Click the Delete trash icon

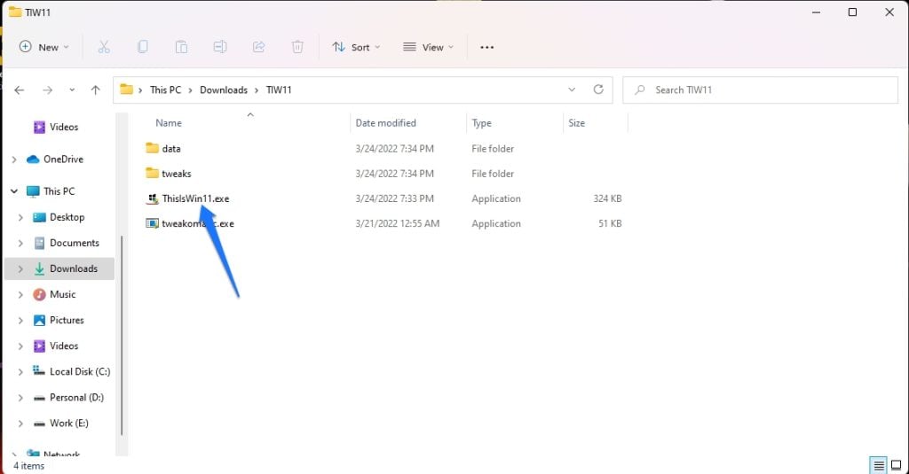[x=297, y=47]
